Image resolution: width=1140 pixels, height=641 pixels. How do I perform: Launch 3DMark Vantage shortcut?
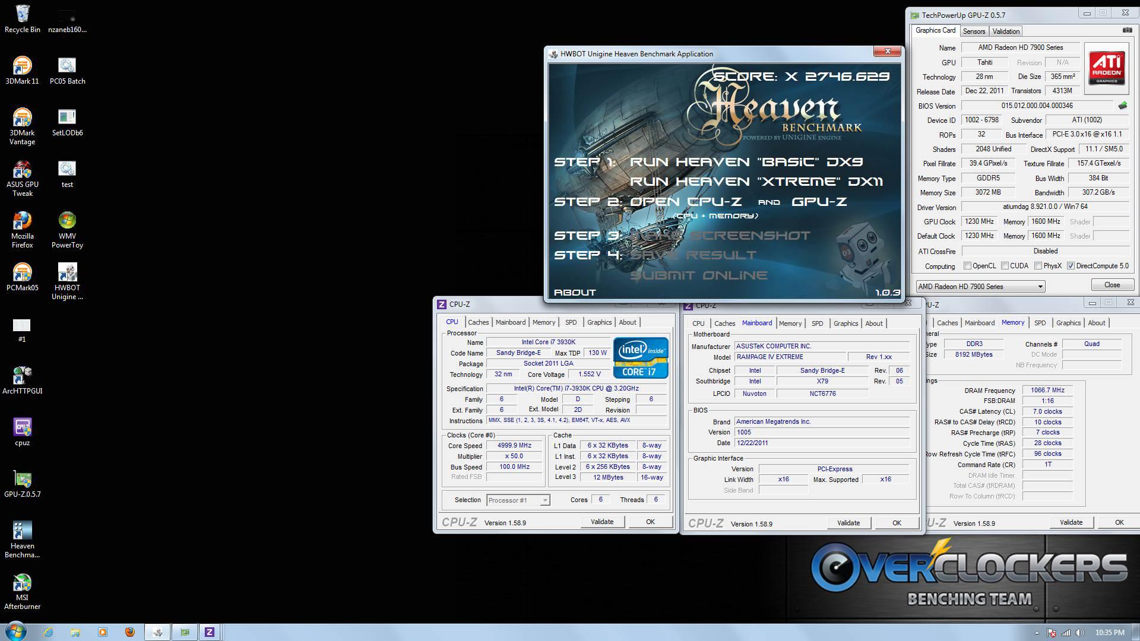pos(22,126)
